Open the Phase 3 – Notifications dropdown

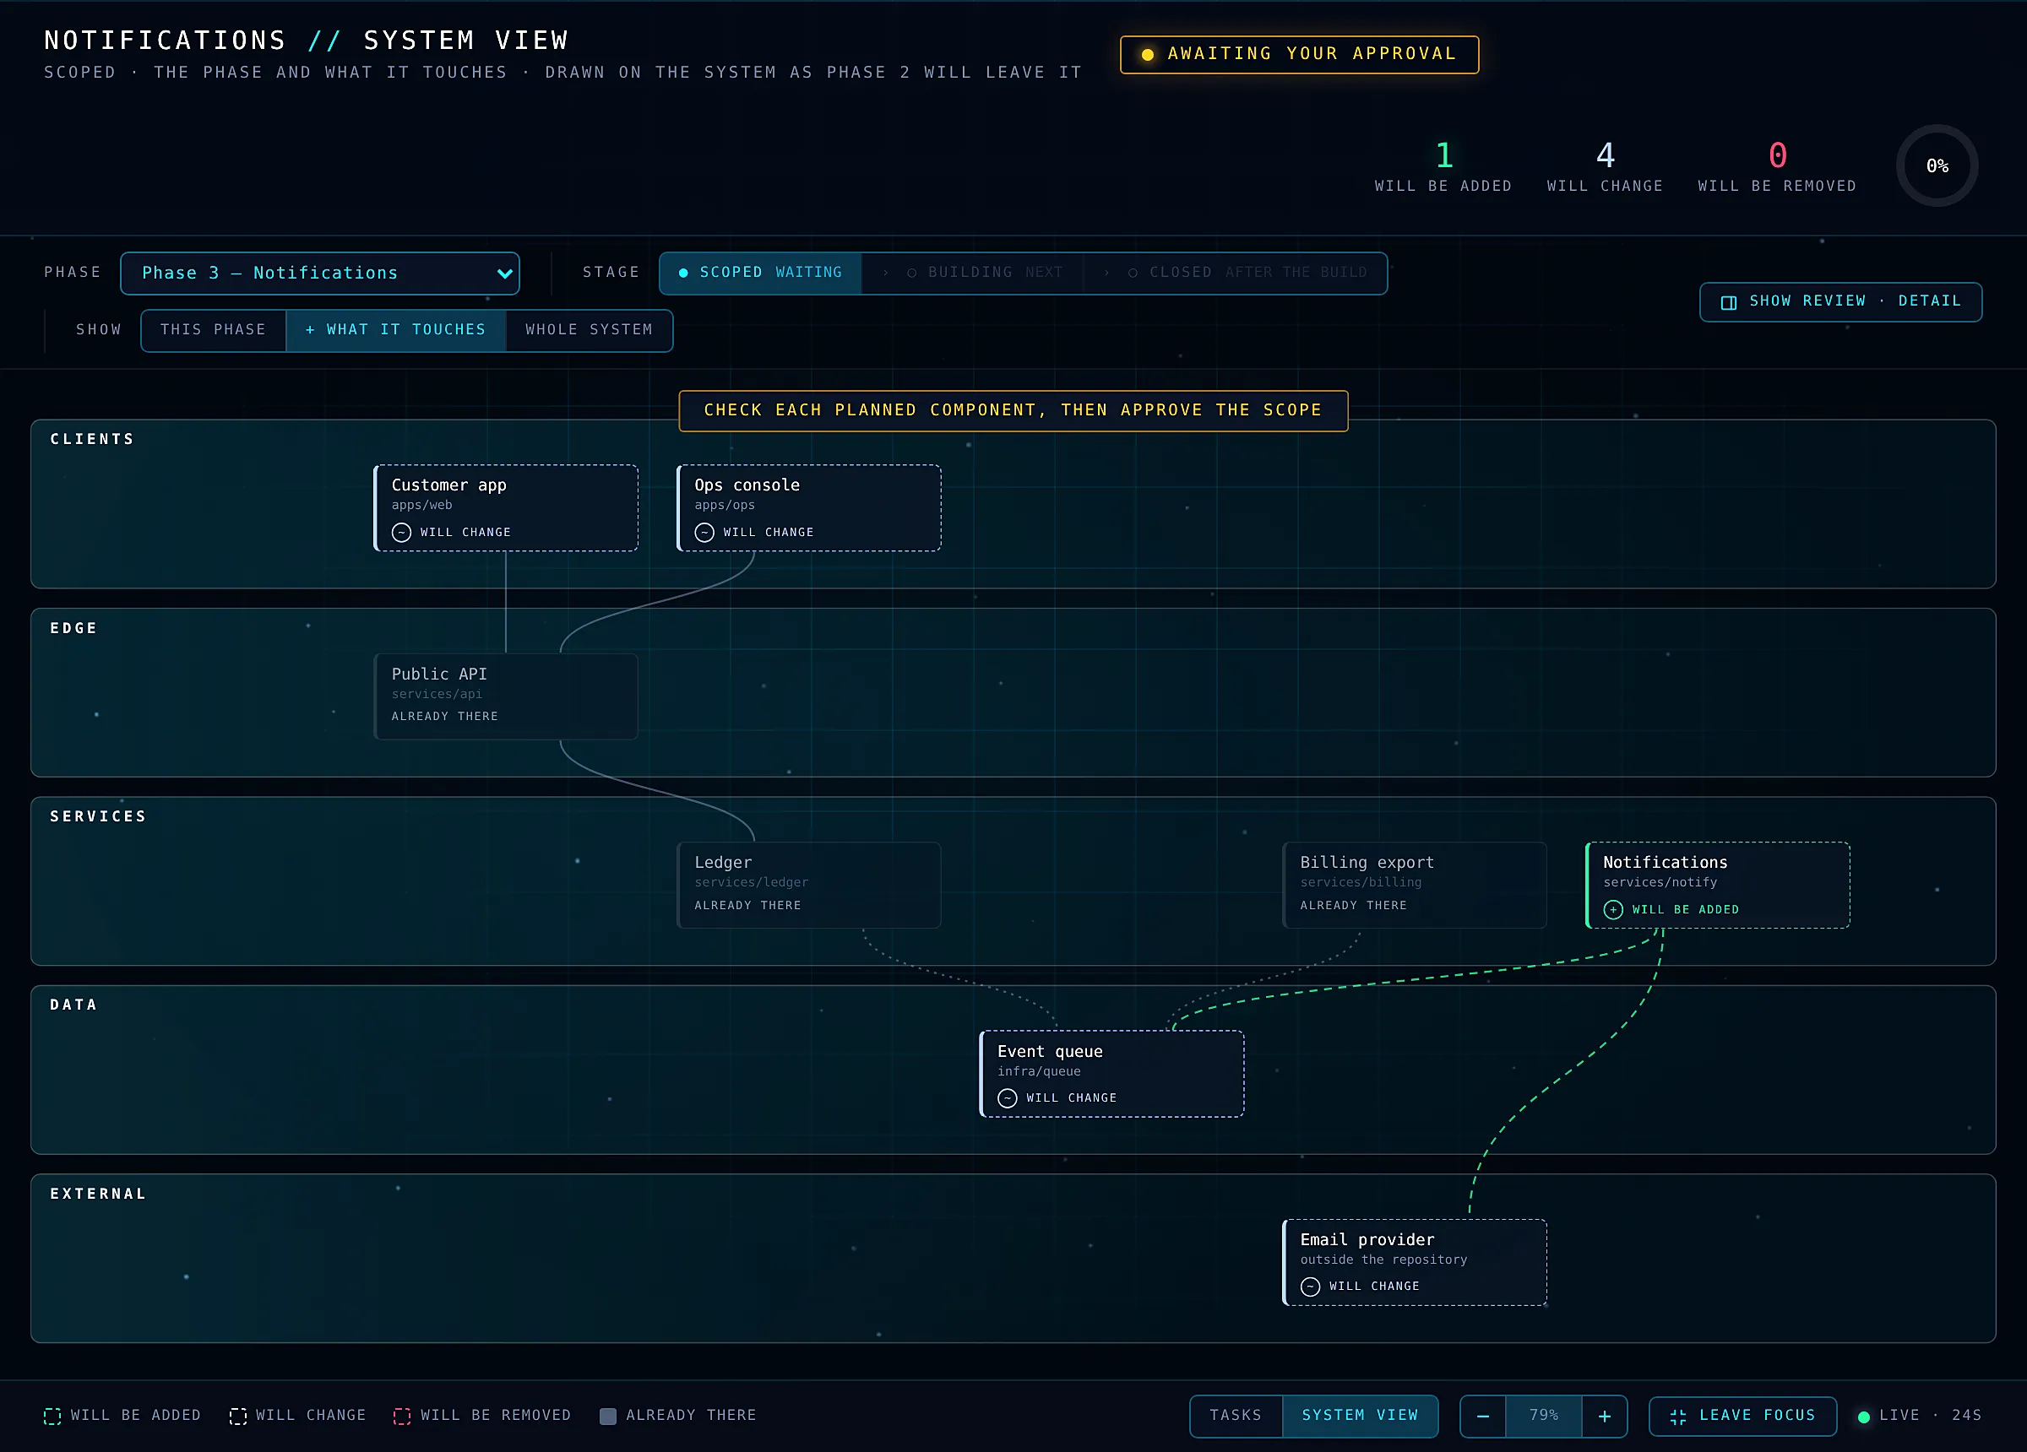319,274
